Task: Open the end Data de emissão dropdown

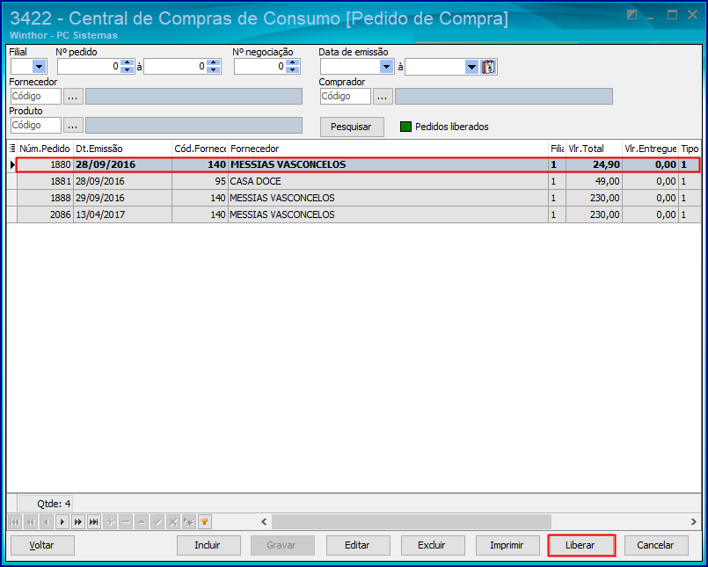Action: pyautogui.click(x=471, y=67)
